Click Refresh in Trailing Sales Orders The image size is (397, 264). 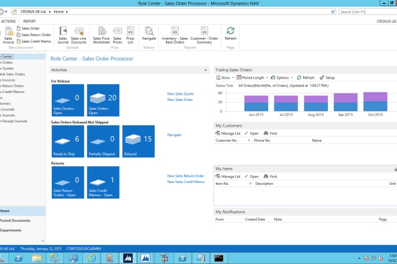306,77
